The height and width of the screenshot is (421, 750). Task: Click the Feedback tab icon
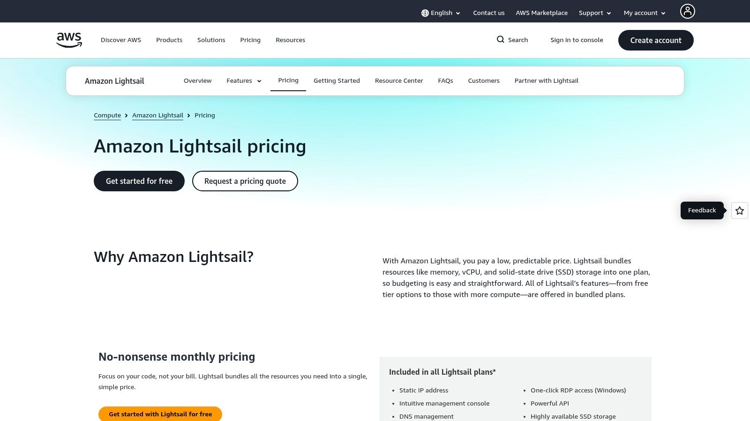click(702, 210)
